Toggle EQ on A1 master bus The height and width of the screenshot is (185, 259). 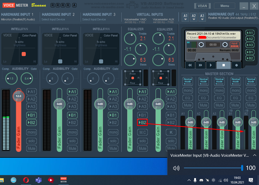coord(188,98)
